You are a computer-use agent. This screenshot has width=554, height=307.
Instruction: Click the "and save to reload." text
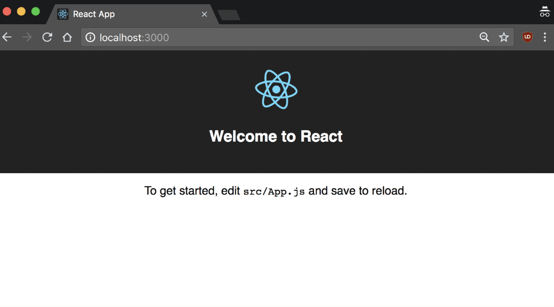[358, 191]
